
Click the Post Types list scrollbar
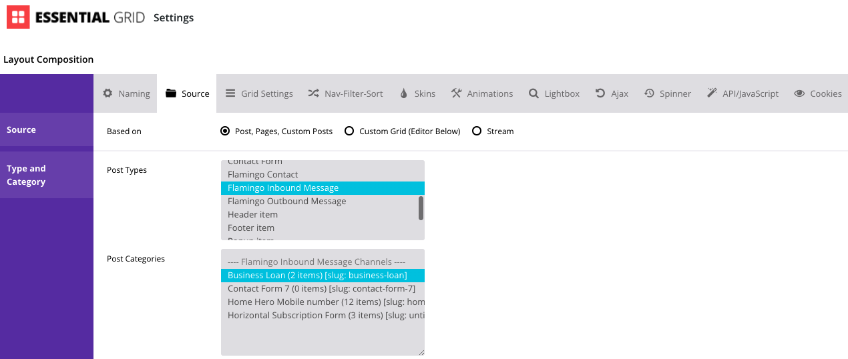(421, 208)
